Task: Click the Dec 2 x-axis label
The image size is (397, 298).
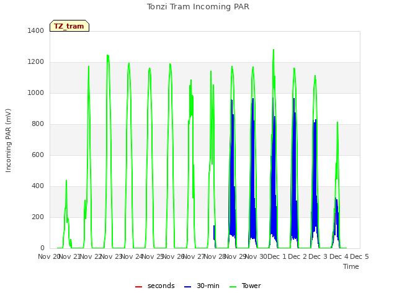Action: pyautogui.click(x=298, y=256)
